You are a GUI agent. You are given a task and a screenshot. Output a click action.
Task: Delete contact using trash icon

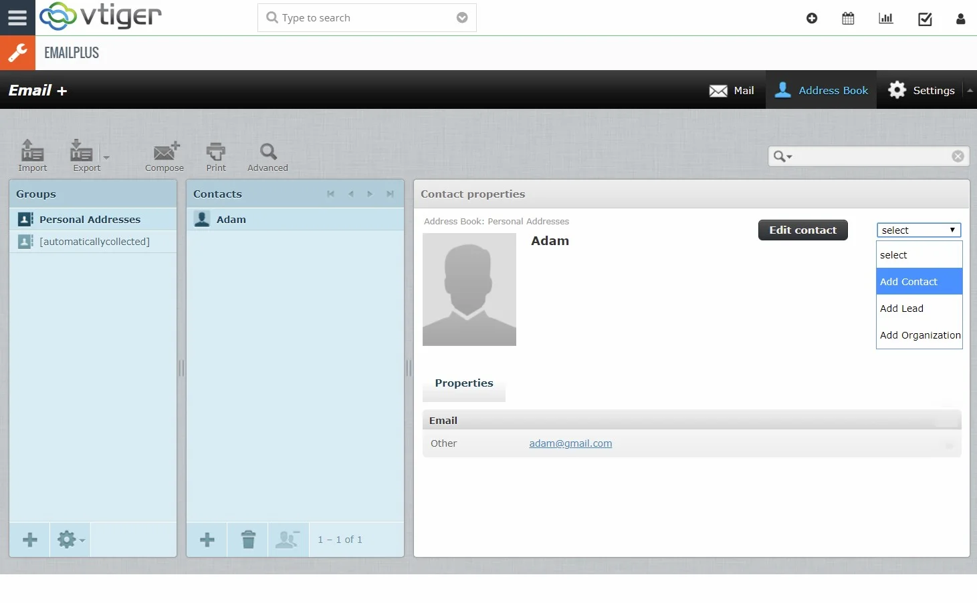(x=248, y=540)
